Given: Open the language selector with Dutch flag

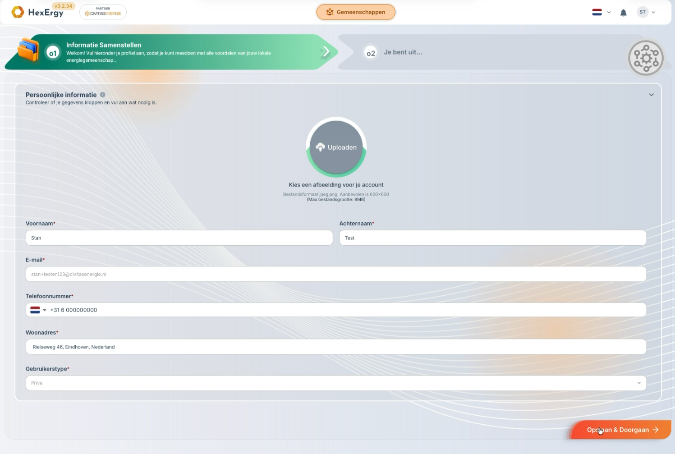Looking at the screenshot, I should coord(601,12).
